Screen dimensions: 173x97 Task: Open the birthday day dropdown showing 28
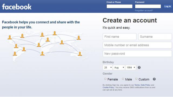pos(108,68)
